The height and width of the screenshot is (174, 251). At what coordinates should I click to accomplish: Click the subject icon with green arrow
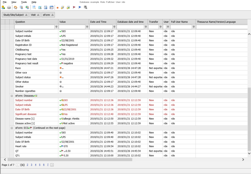27,7
